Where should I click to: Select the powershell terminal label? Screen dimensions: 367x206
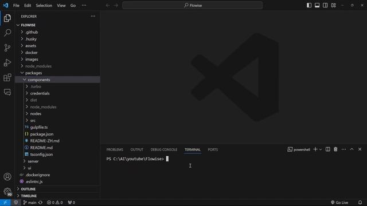click(299, 149)
